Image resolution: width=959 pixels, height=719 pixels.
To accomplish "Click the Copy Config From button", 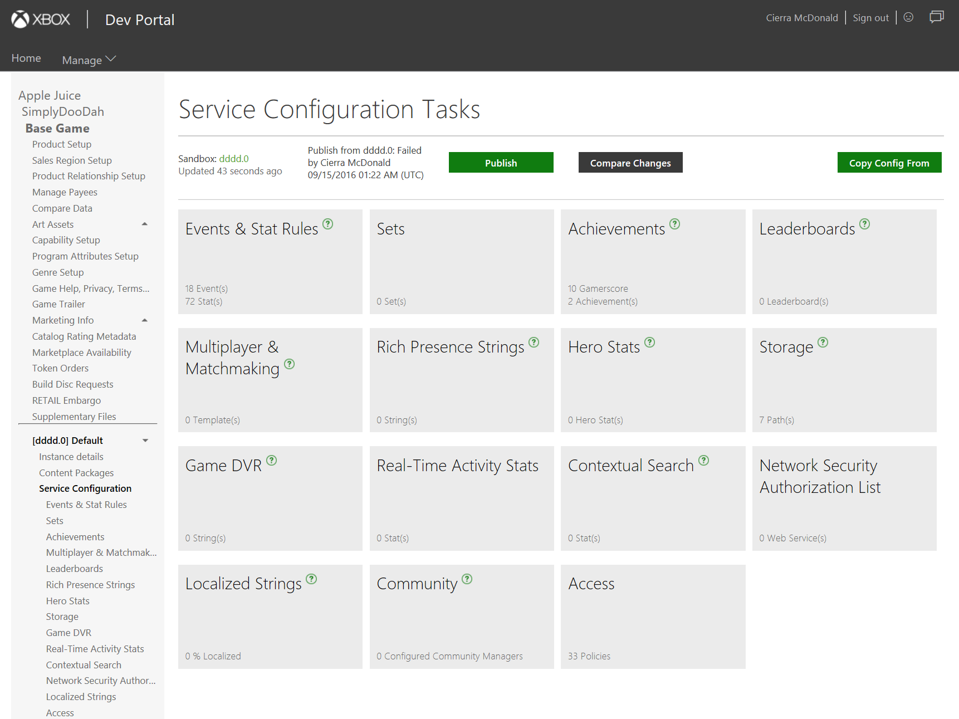I will [889, 163].
